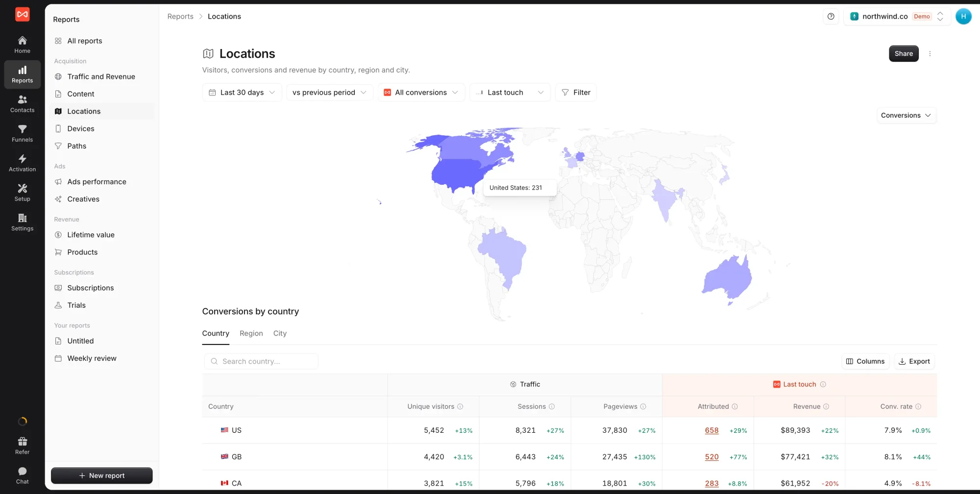980x494 pixels.
Task: Click in the Search country field
Action: coord(261,362)
